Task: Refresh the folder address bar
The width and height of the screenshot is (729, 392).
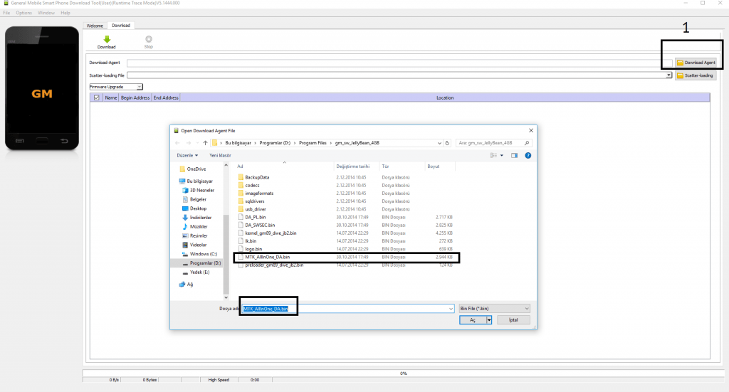Action: tap(447, 143)
